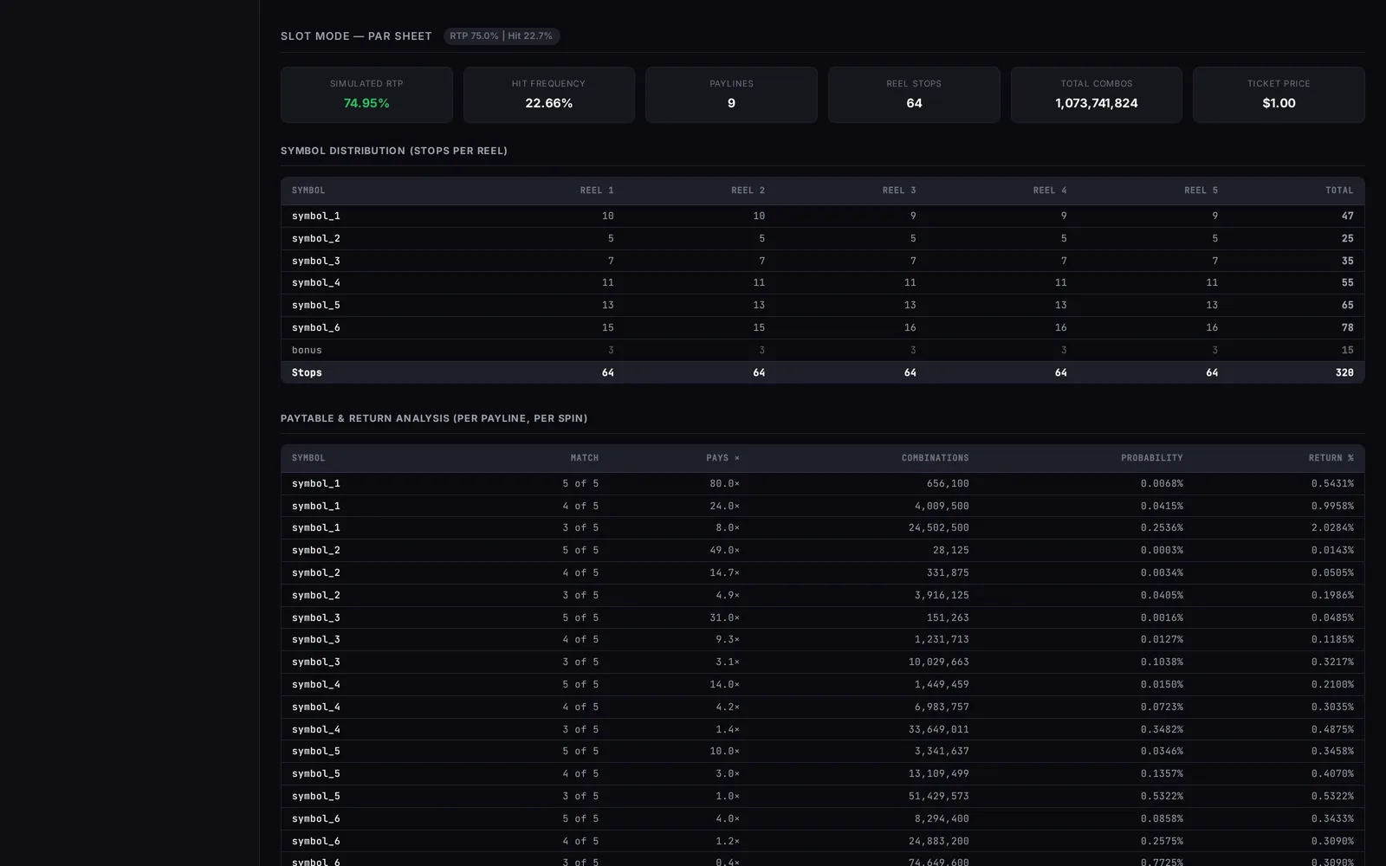The width and height of the screenshot is (1386, 866).
Task: Click the Match column header
Action: point(585,458)
